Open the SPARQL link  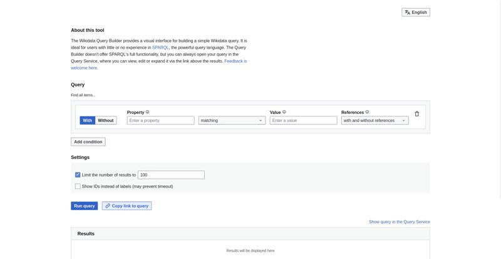coord(160,48)
